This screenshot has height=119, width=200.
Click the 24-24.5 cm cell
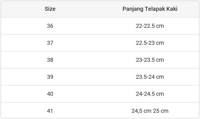150,94
